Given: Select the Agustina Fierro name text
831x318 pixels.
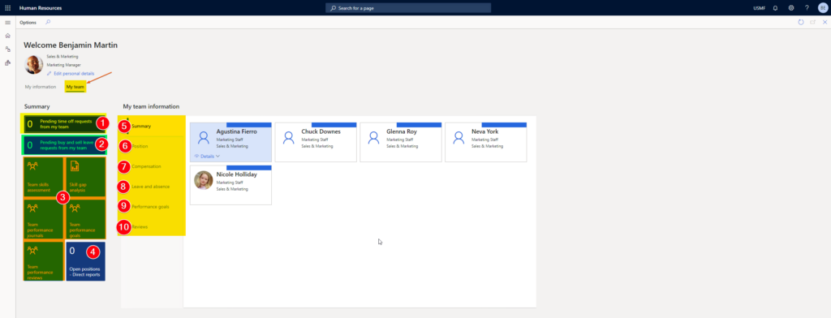Looking at the screenshot, I should click(x=236, y=131).
